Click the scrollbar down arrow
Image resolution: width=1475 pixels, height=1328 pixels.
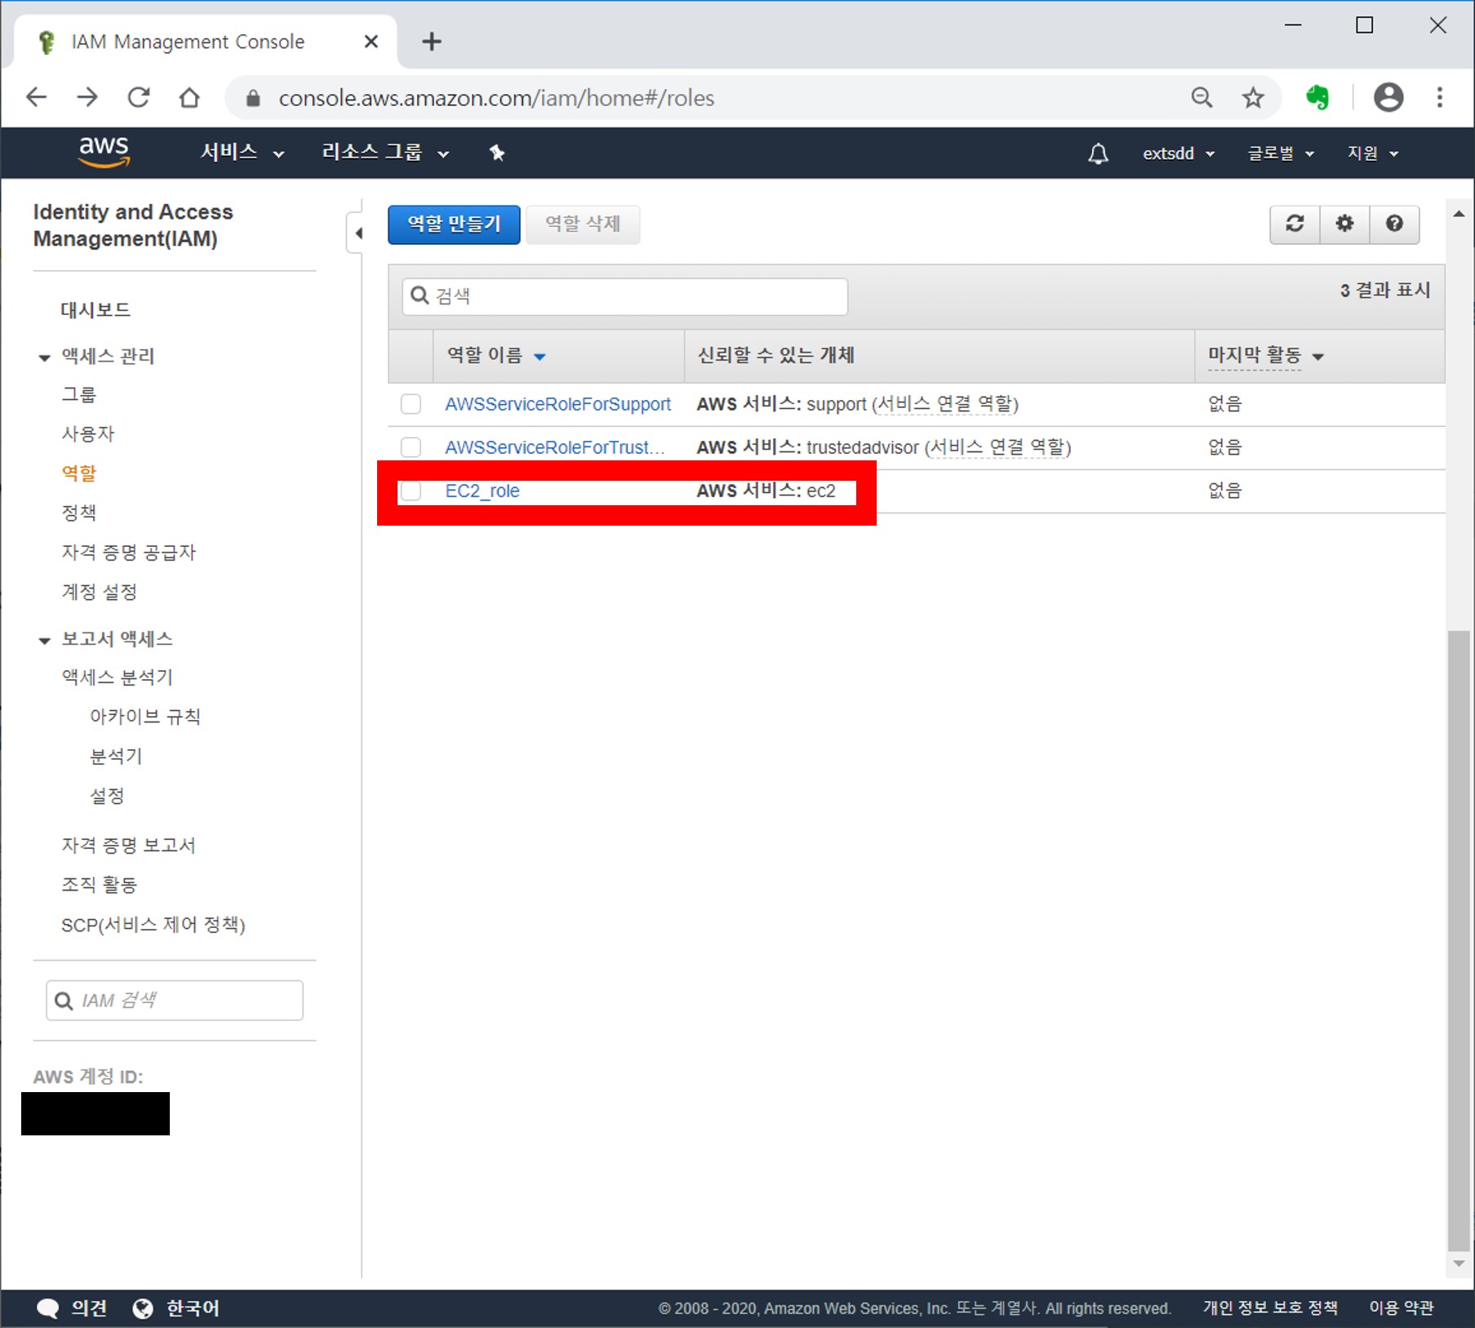1459,1264
